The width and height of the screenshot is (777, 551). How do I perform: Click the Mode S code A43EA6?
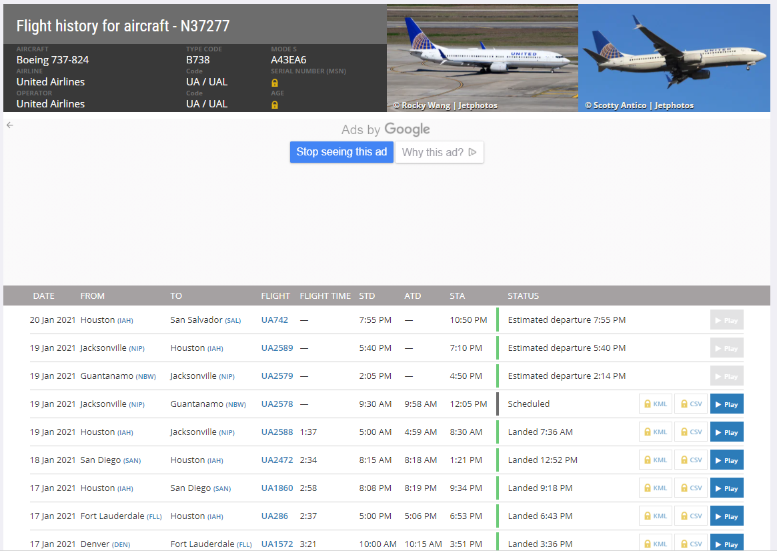click(x=288, y=60)
